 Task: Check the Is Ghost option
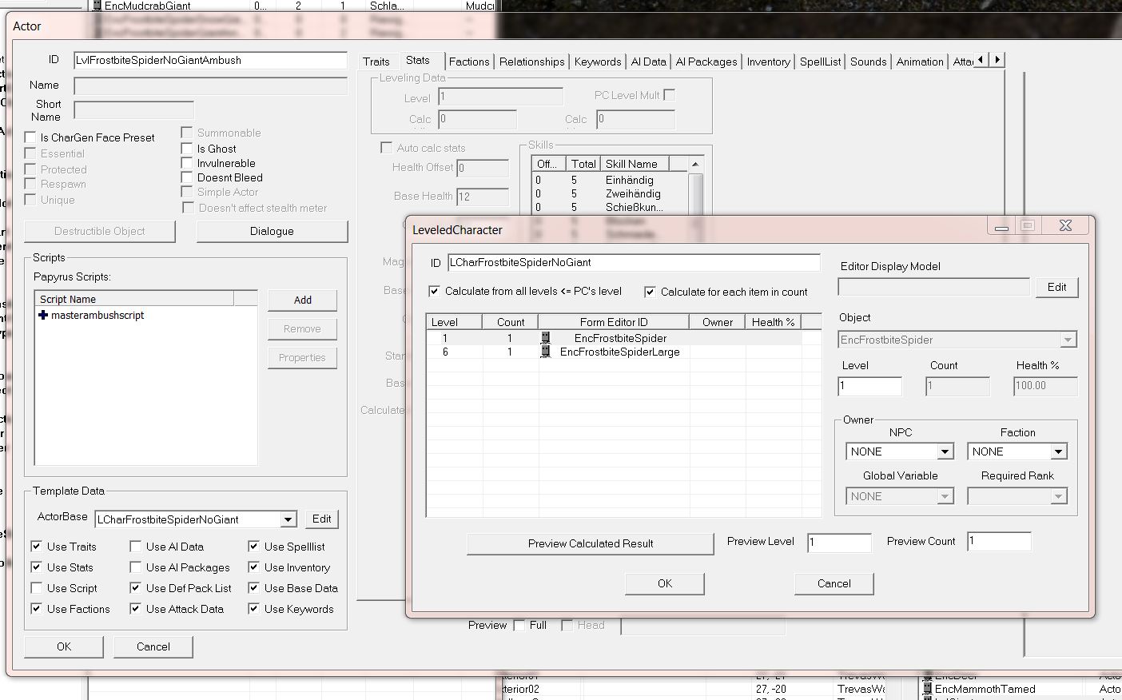click(x=187, y=149)
